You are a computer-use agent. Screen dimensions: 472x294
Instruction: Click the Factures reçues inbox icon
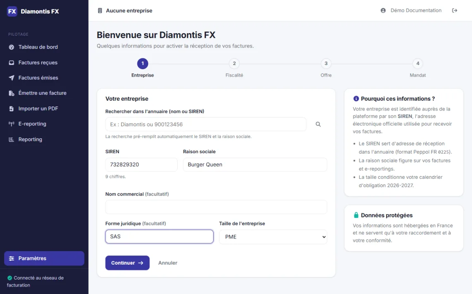click(12, 63)
